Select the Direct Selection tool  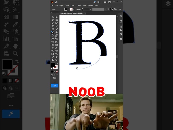(56, 17)
